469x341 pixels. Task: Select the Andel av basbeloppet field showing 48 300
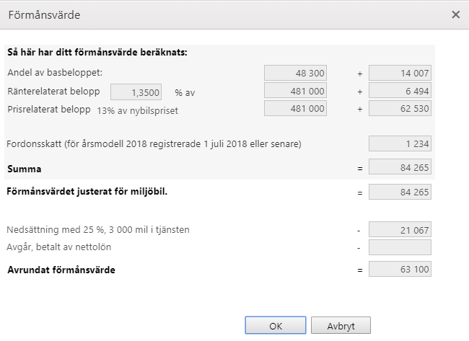point(295,73)
